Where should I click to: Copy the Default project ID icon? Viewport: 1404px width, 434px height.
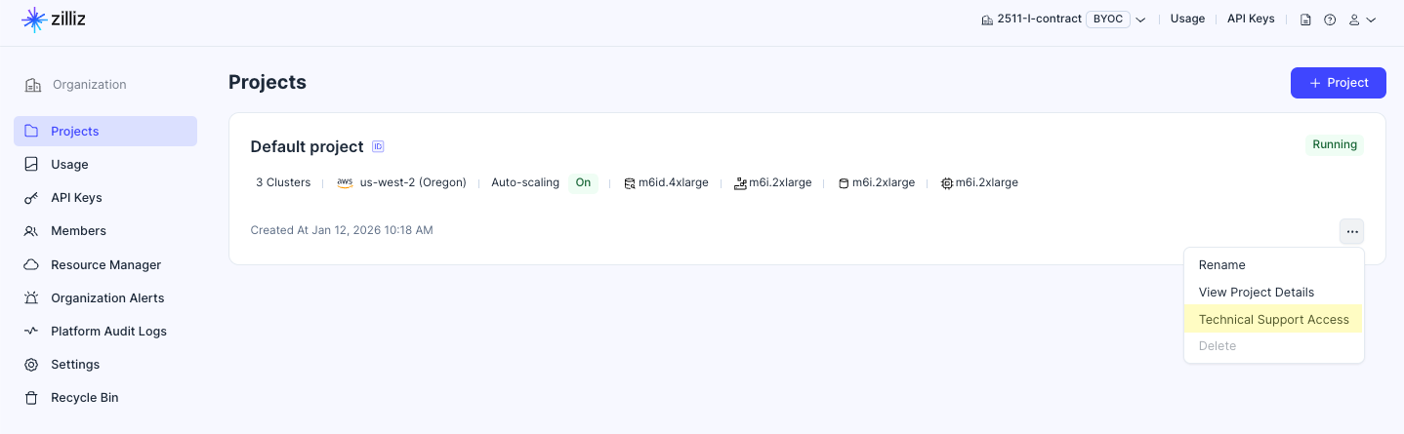[x=378, y=147]
